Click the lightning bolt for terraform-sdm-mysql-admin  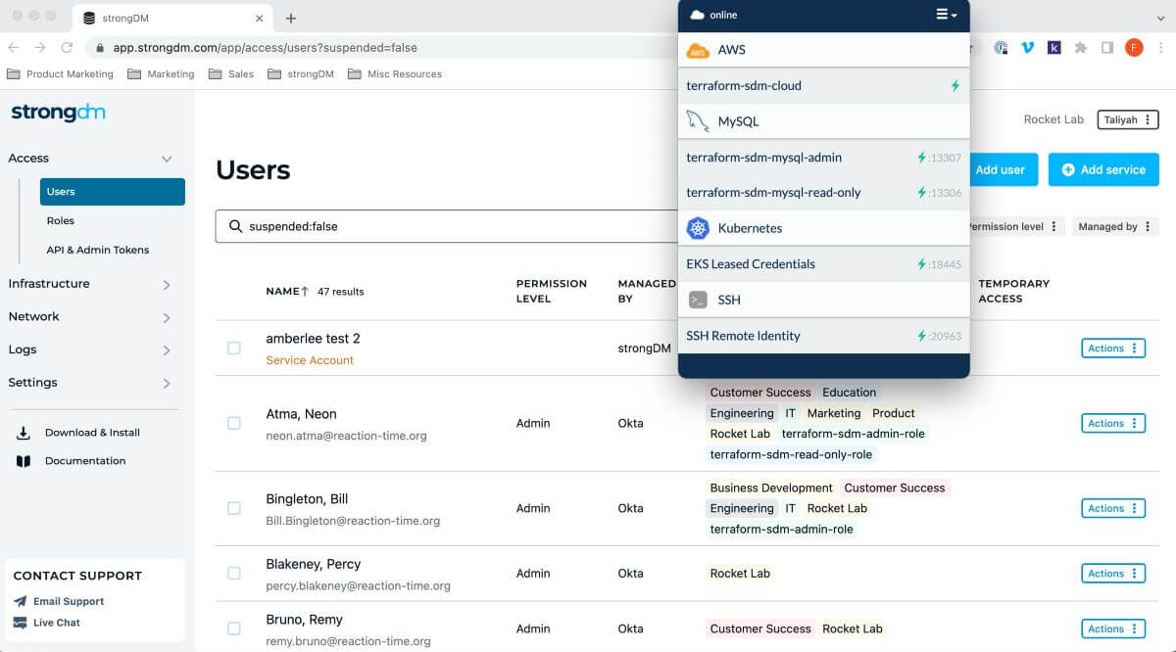point(921,158)
